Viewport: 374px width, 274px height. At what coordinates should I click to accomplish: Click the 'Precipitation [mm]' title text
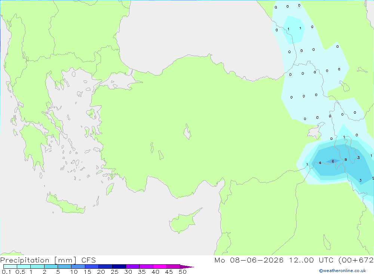click(38, 260)
